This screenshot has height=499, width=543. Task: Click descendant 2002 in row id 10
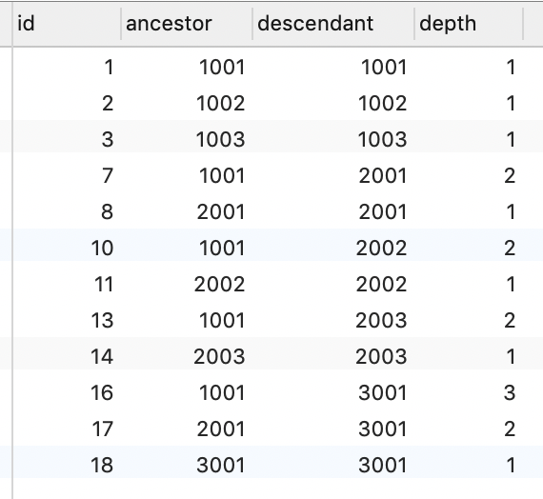pos(381,248)
